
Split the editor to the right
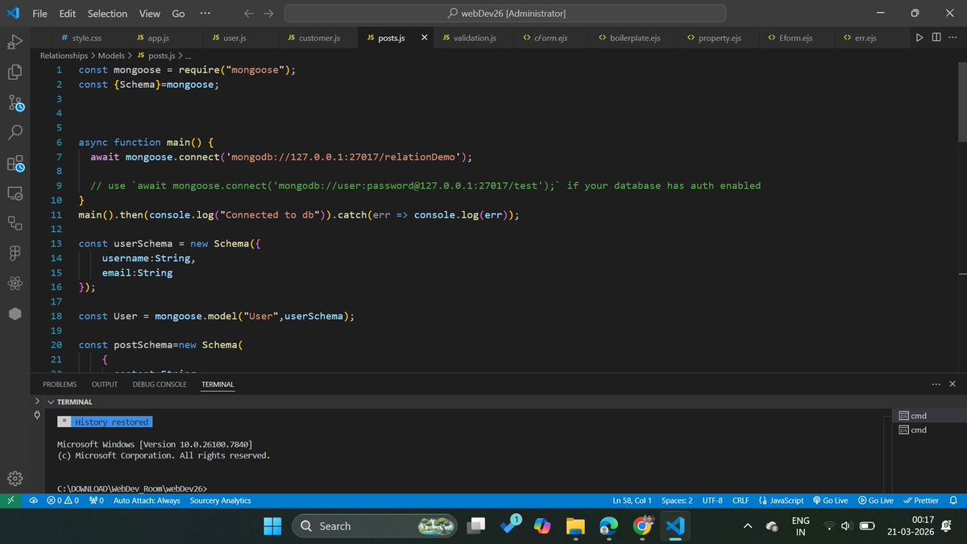(936, 38)
